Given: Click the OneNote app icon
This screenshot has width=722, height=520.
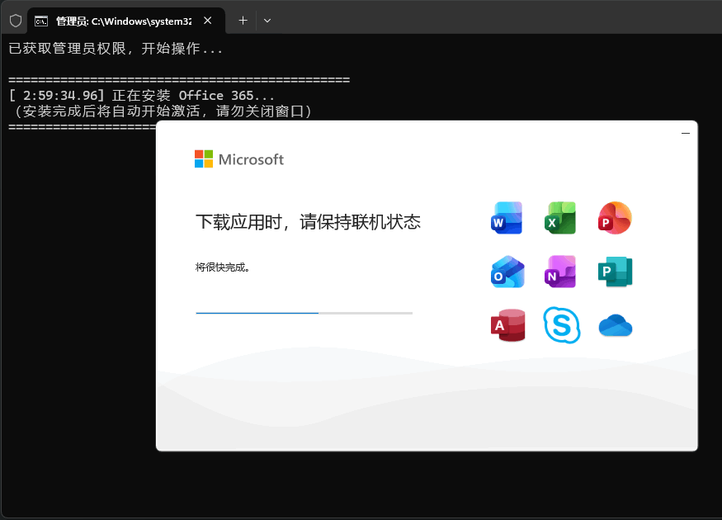Looking at the screenshot, I should 560,272.
